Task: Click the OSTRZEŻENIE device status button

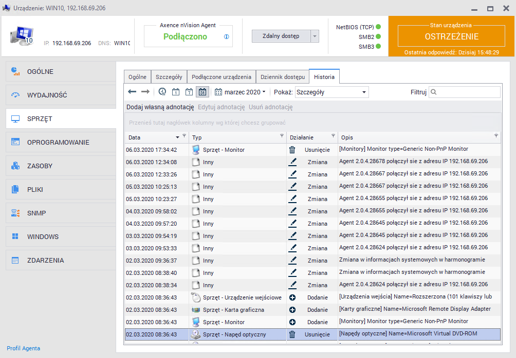Action: pyautogui.click(x=451, y=36)
